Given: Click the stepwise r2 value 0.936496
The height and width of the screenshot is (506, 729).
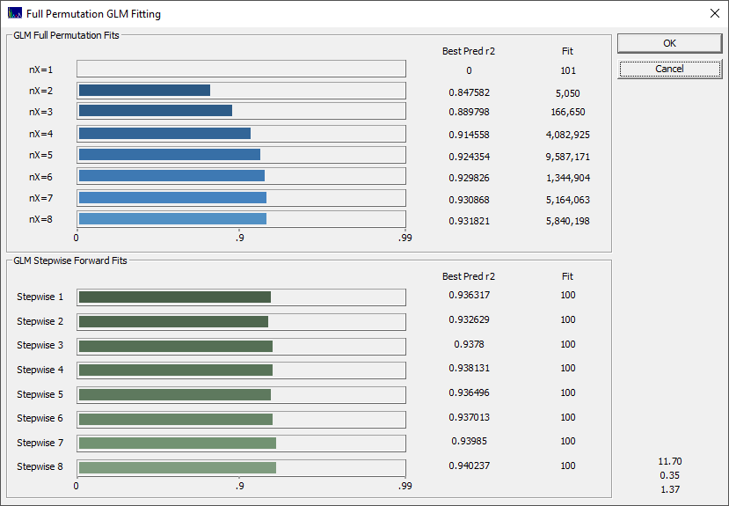Looking at the screenshot, I should click(x=469, y=392).
